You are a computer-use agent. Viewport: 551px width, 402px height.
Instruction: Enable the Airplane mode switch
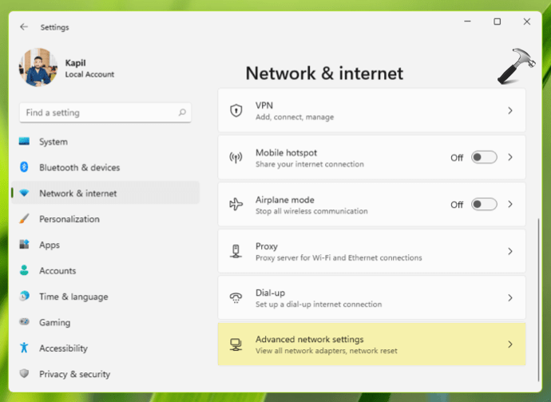coord(484,204)
